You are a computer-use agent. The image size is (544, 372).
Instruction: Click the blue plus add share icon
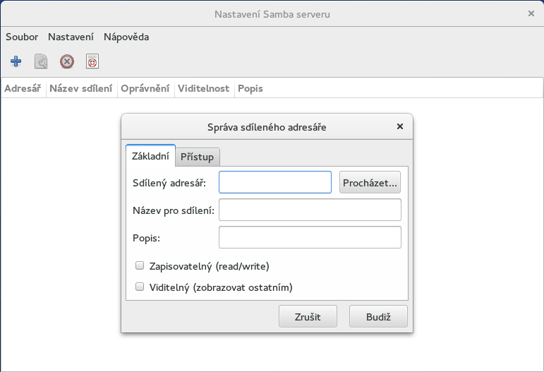(x=16, y=62)
